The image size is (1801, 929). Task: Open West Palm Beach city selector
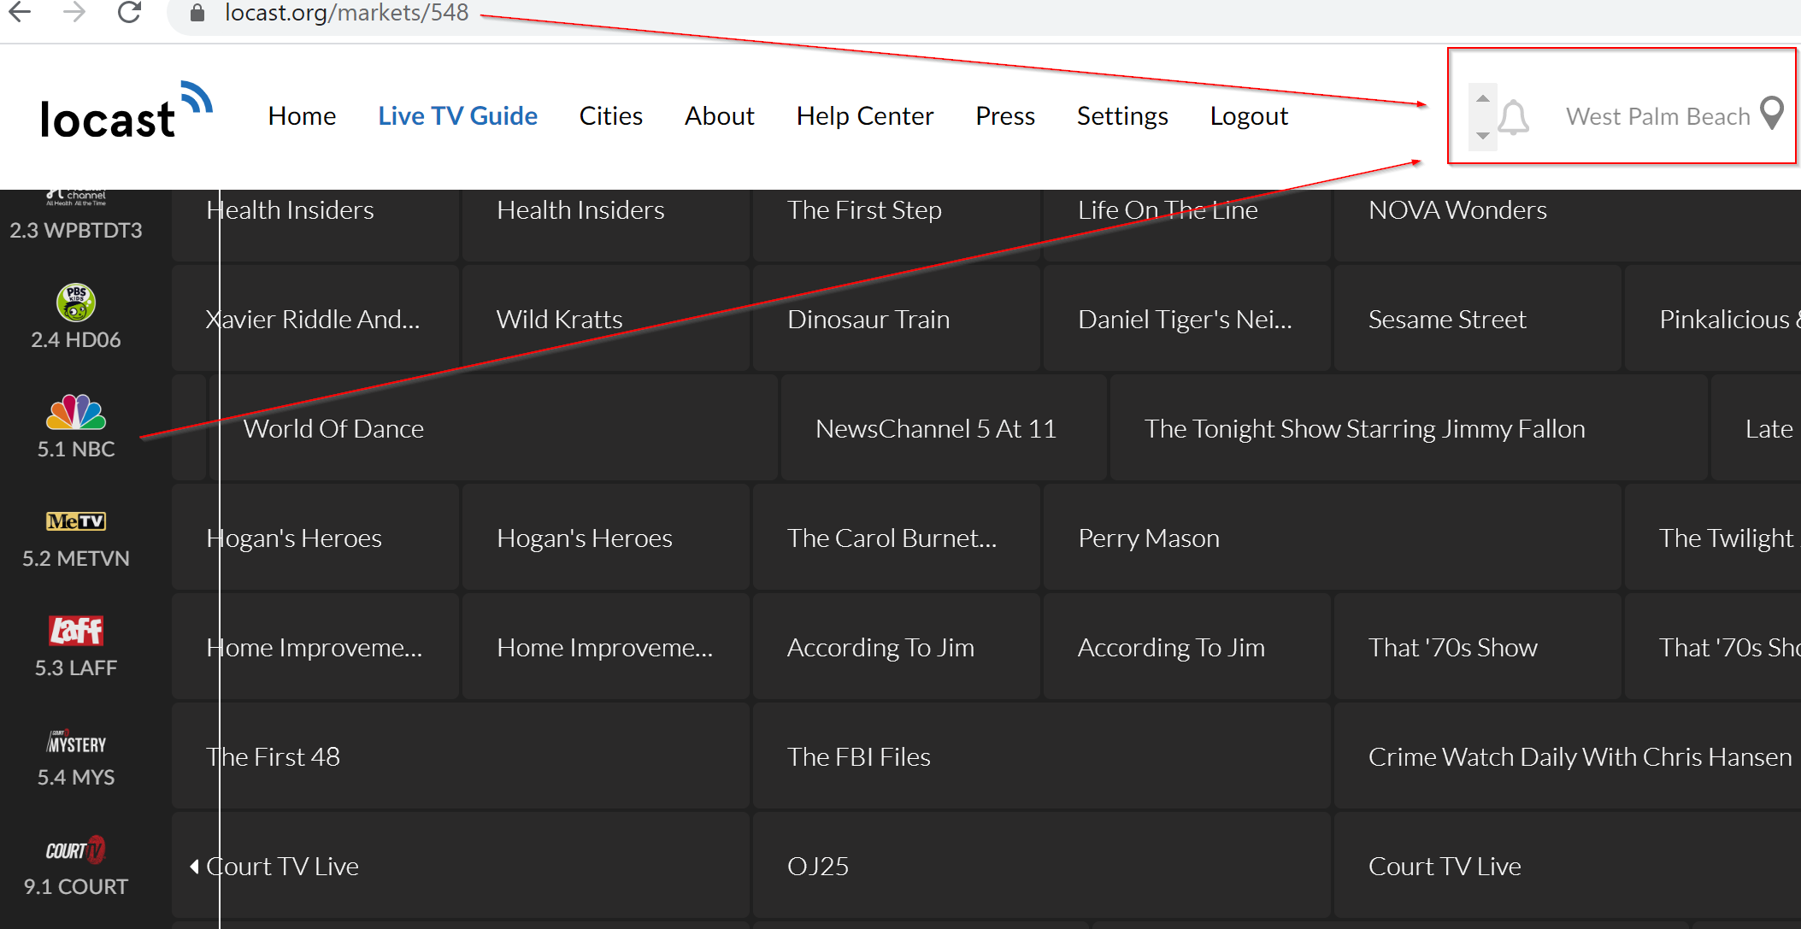point(1657,116)
